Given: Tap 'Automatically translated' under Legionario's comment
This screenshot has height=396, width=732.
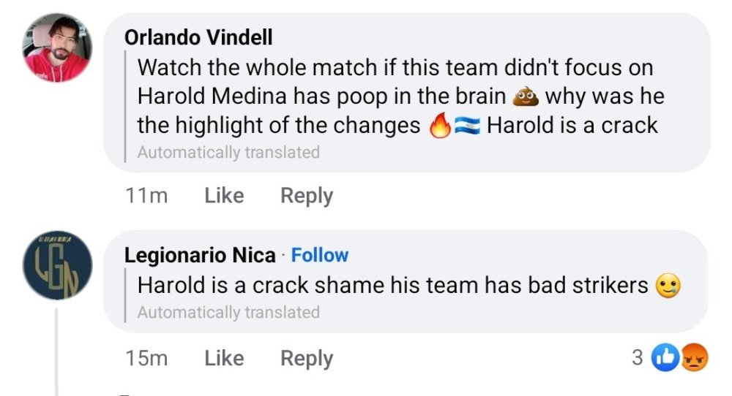Looking at the screenshot, I should pyautogui.click(x=228, y=312).
